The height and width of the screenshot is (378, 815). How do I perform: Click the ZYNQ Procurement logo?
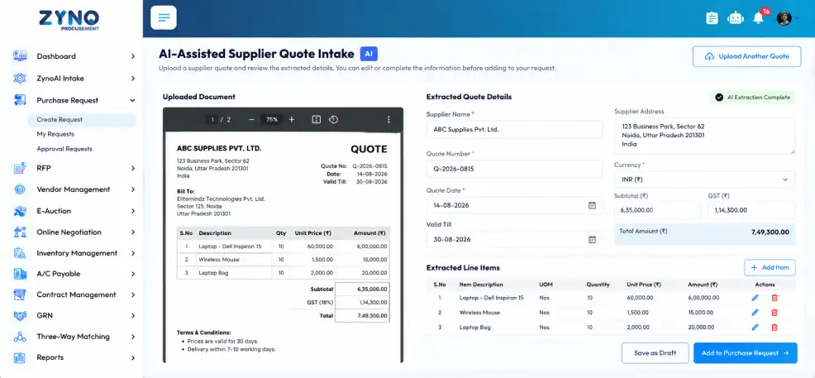coord(69,21)
